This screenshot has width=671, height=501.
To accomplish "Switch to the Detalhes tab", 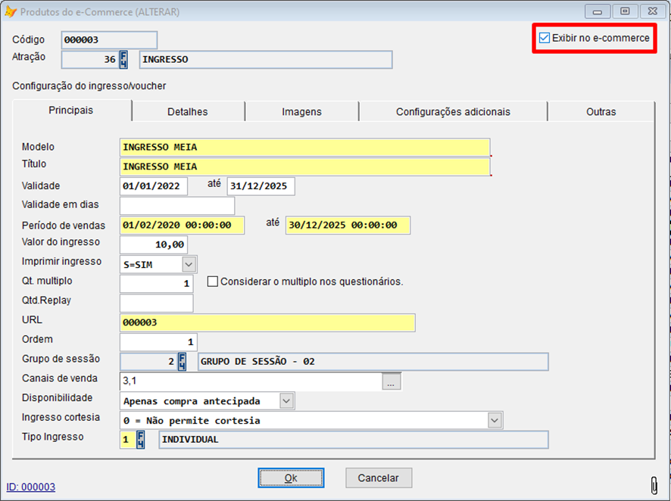I will tap(187, 111).
